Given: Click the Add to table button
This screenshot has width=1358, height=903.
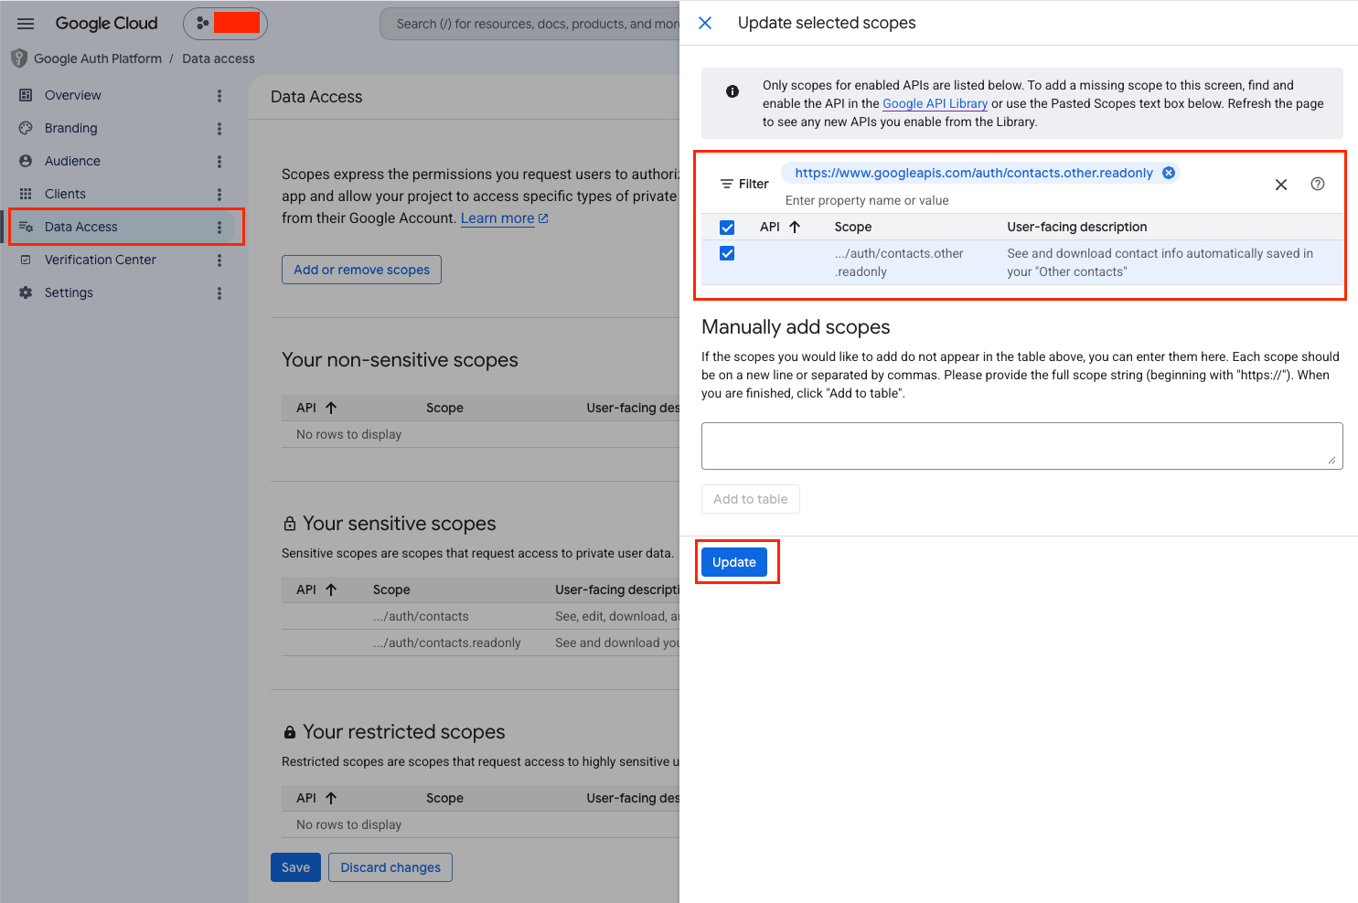Looking at the screenshot, I should pos(750,499).
